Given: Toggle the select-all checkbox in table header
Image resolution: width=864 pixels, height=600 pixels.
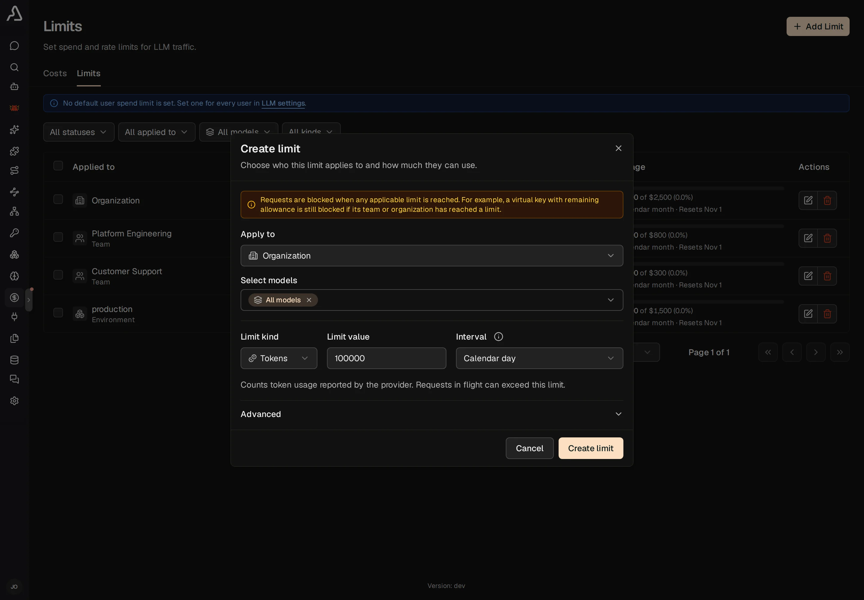Looking at the screenshot, I should [x=58, y=166].
